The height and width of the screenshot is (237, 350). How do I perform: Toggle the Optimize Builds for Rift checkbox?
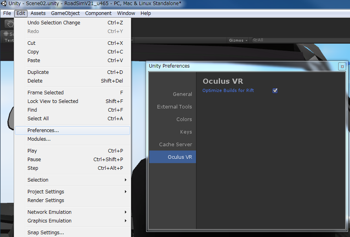pos(275,90)
